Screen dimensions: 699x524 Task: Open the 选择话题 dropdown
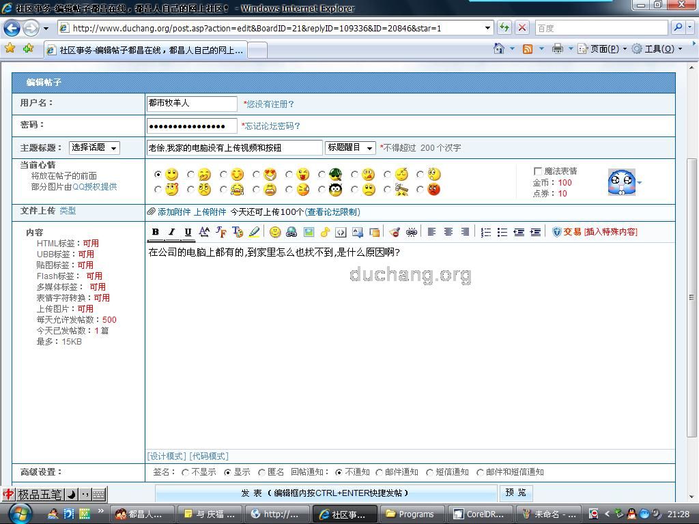coord(94,147)
